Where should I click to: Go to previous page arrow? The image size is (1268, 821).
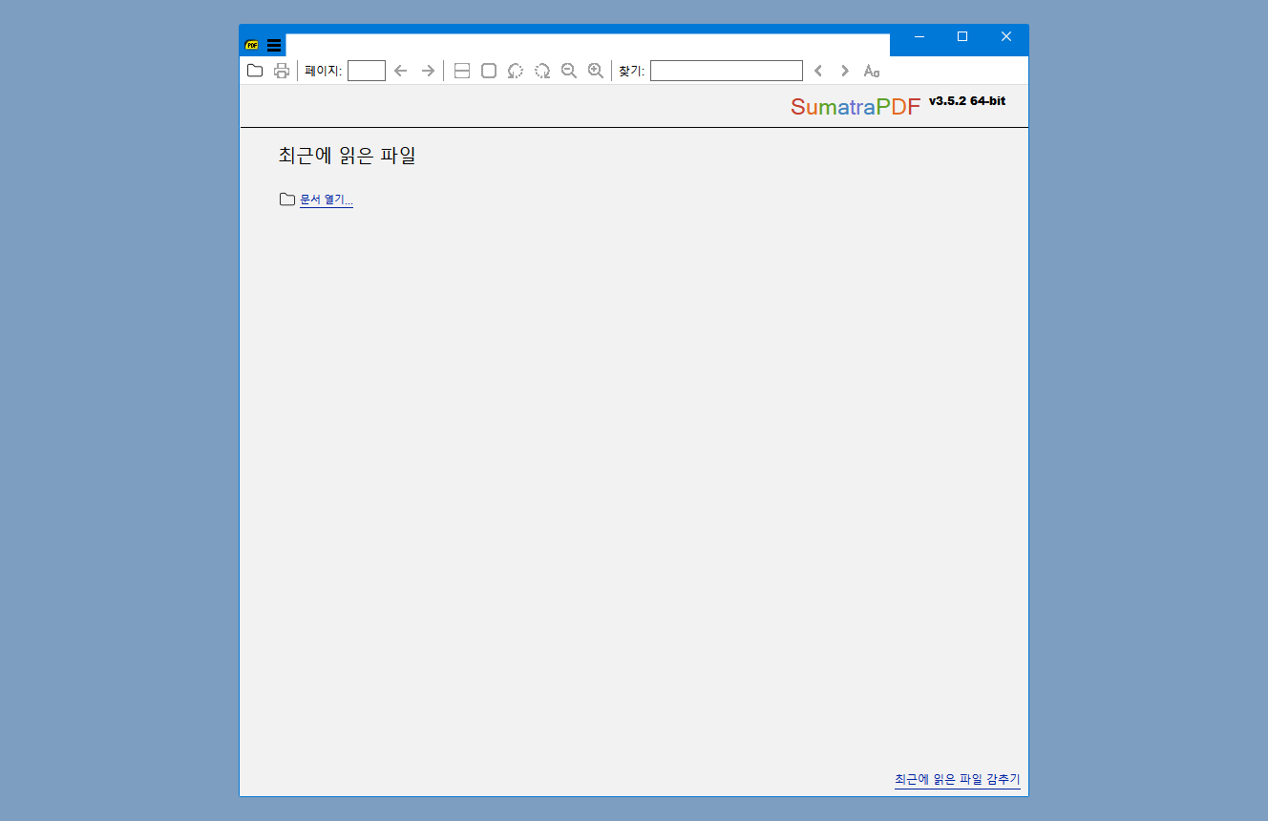point(401,71)
